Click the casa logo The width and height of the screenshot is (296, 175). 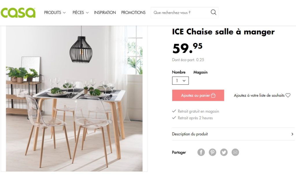pos(18,13)
